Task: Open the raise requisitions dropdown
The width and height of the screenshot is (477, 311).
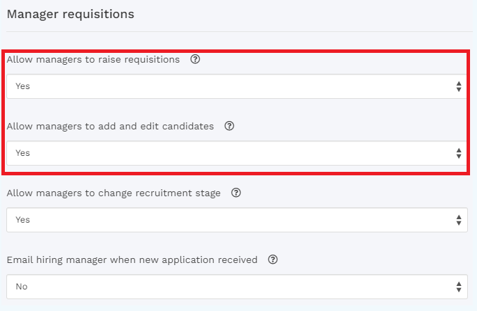Action: click(237, 87)
